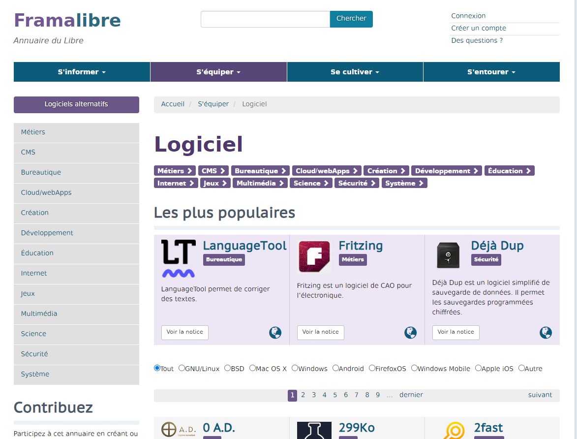
Task: Click the Déjà Dup safe icon
Action: click(x=448, y=255)
